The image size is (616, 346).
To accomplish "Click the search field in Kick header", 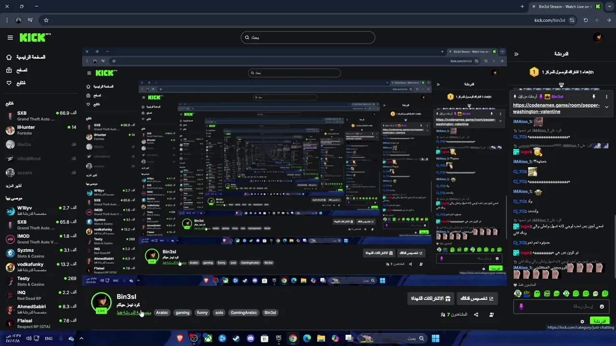I will click(x=308, y=37).
